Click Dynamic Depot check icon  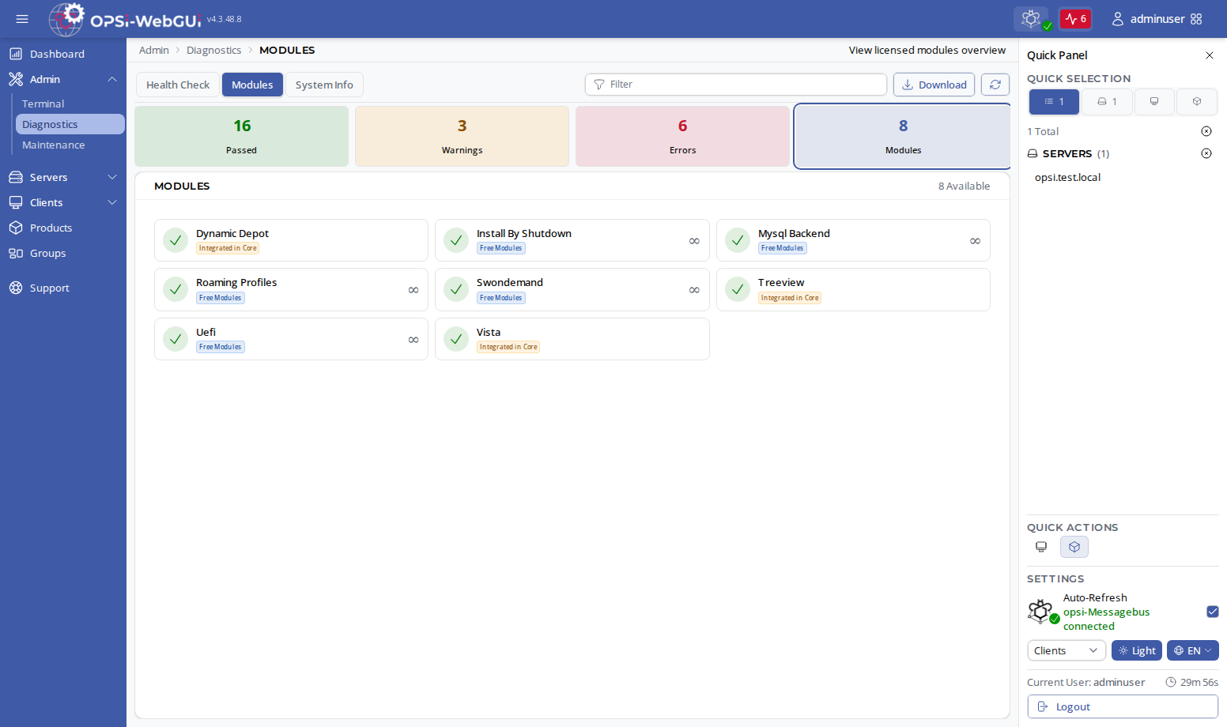point(176,240)
